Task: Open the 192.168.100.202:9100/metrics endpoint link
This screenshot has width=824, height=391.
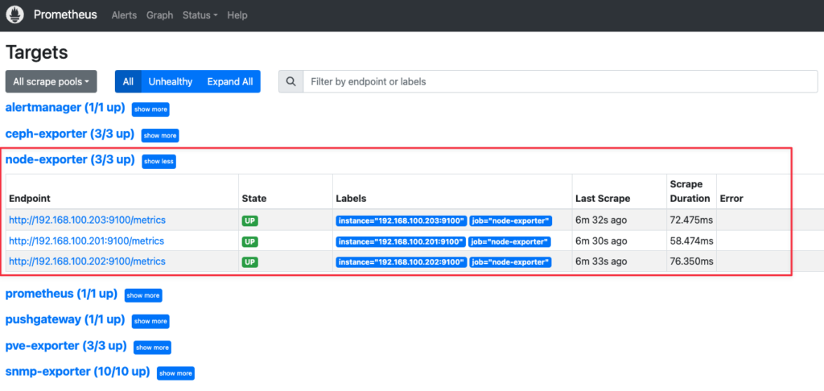Action: click(87, 261)
